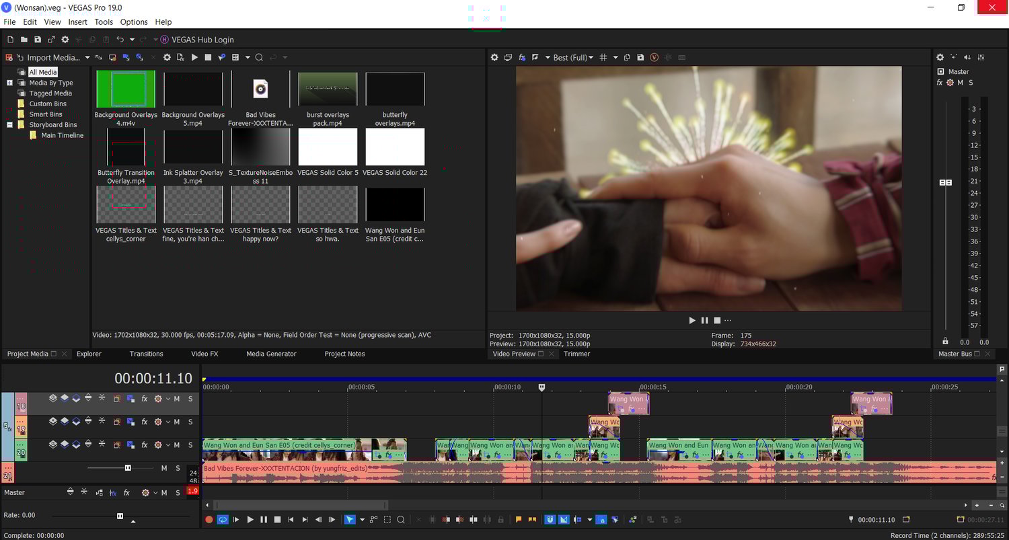This screenshot has height=540, width=1009.
Task: Open a project with the folder icon
Action: pos(24,40)
